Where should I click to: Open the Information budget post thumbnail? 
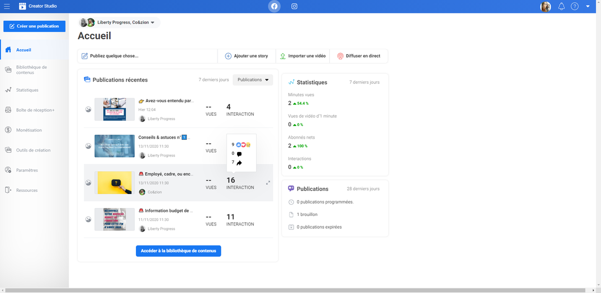pos(115,219)
